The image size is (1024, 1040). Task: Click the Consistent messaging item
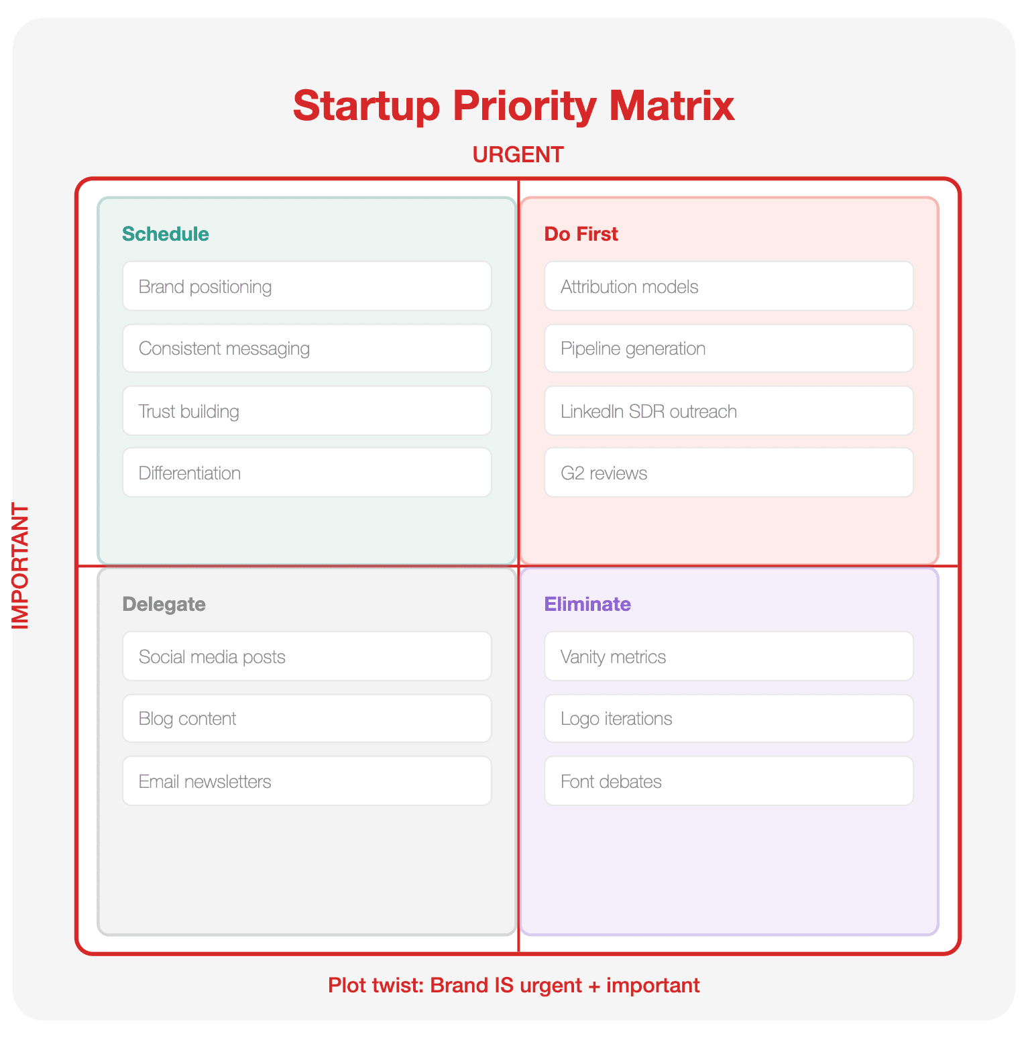point(307,348)
